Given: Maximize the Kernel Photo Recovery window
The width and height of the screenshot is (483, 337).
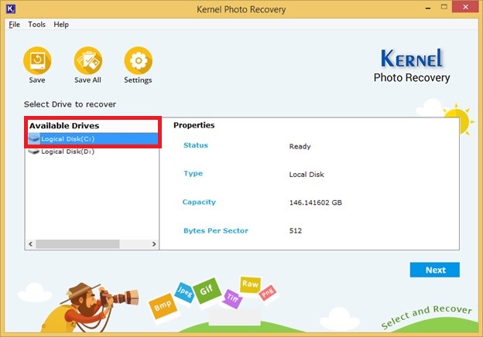Looking at the screenshot, I should [444, 7].
